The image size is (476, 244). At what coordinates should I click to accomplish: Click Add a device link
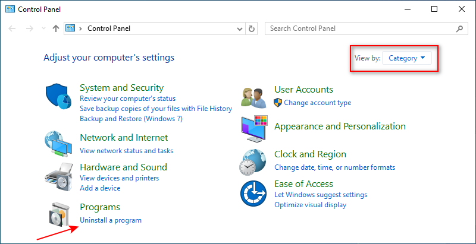click(x=100, y=188)
